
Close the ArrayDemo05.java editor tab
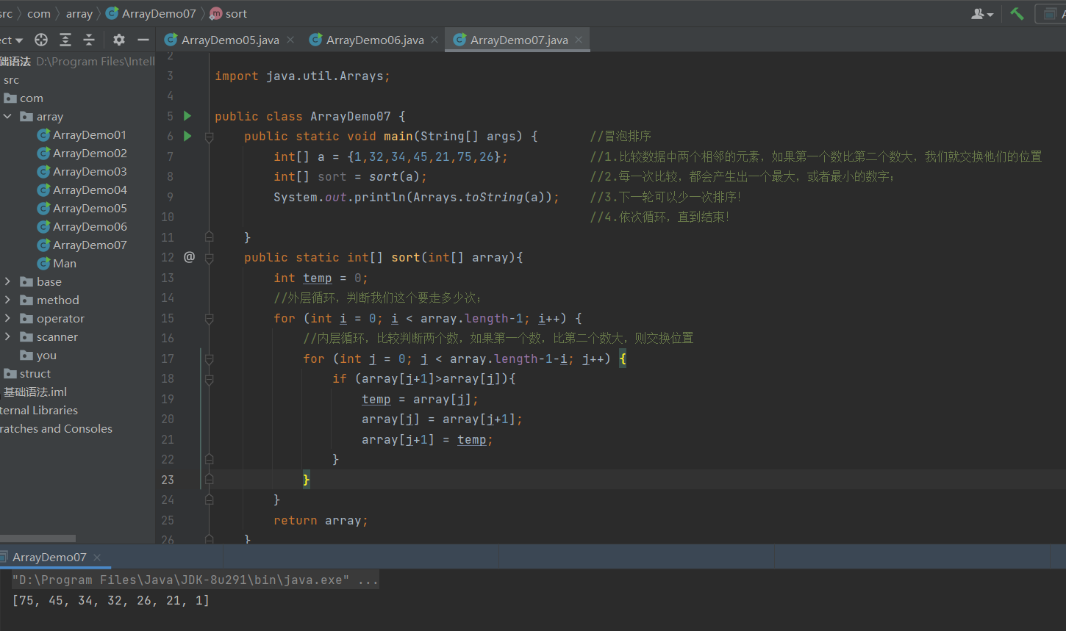290,40
